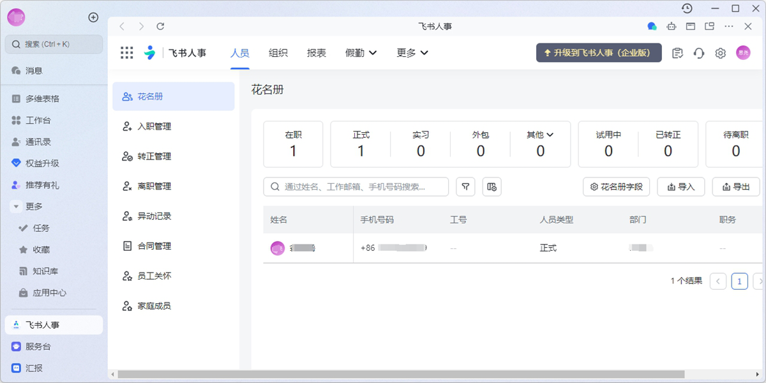Image resolution: width=766 pixels, height=383 pixels.
Task: Open 收藏 in the left sidebar
Action: [54, 250]
